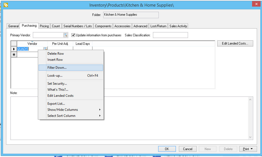
Task: Click the Note area scrollbar down arrow
Action: pyautogui.click(x=250, y=137)
